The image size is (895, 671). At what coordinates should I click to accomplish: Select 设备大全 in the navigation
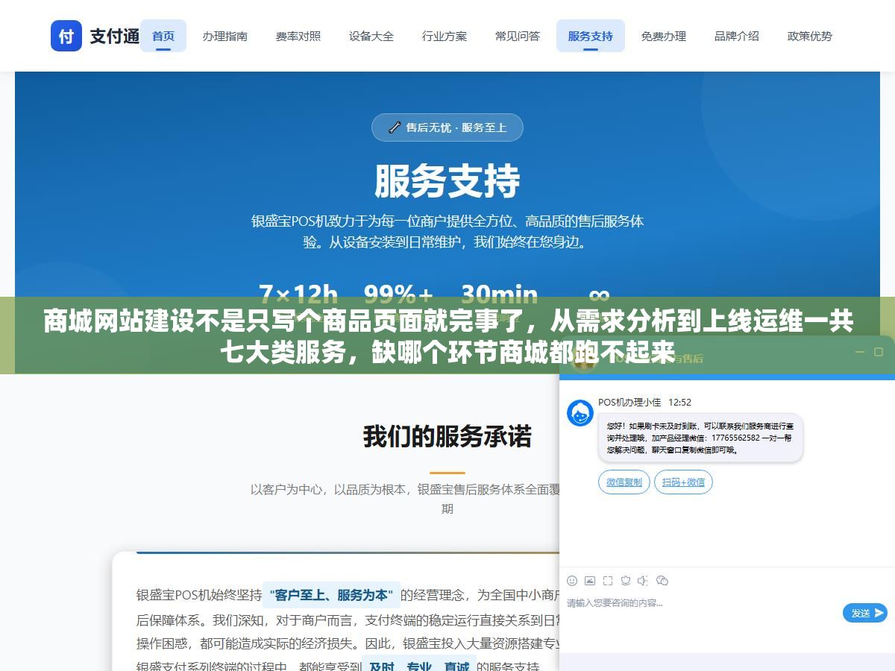(x=371, y=36)
